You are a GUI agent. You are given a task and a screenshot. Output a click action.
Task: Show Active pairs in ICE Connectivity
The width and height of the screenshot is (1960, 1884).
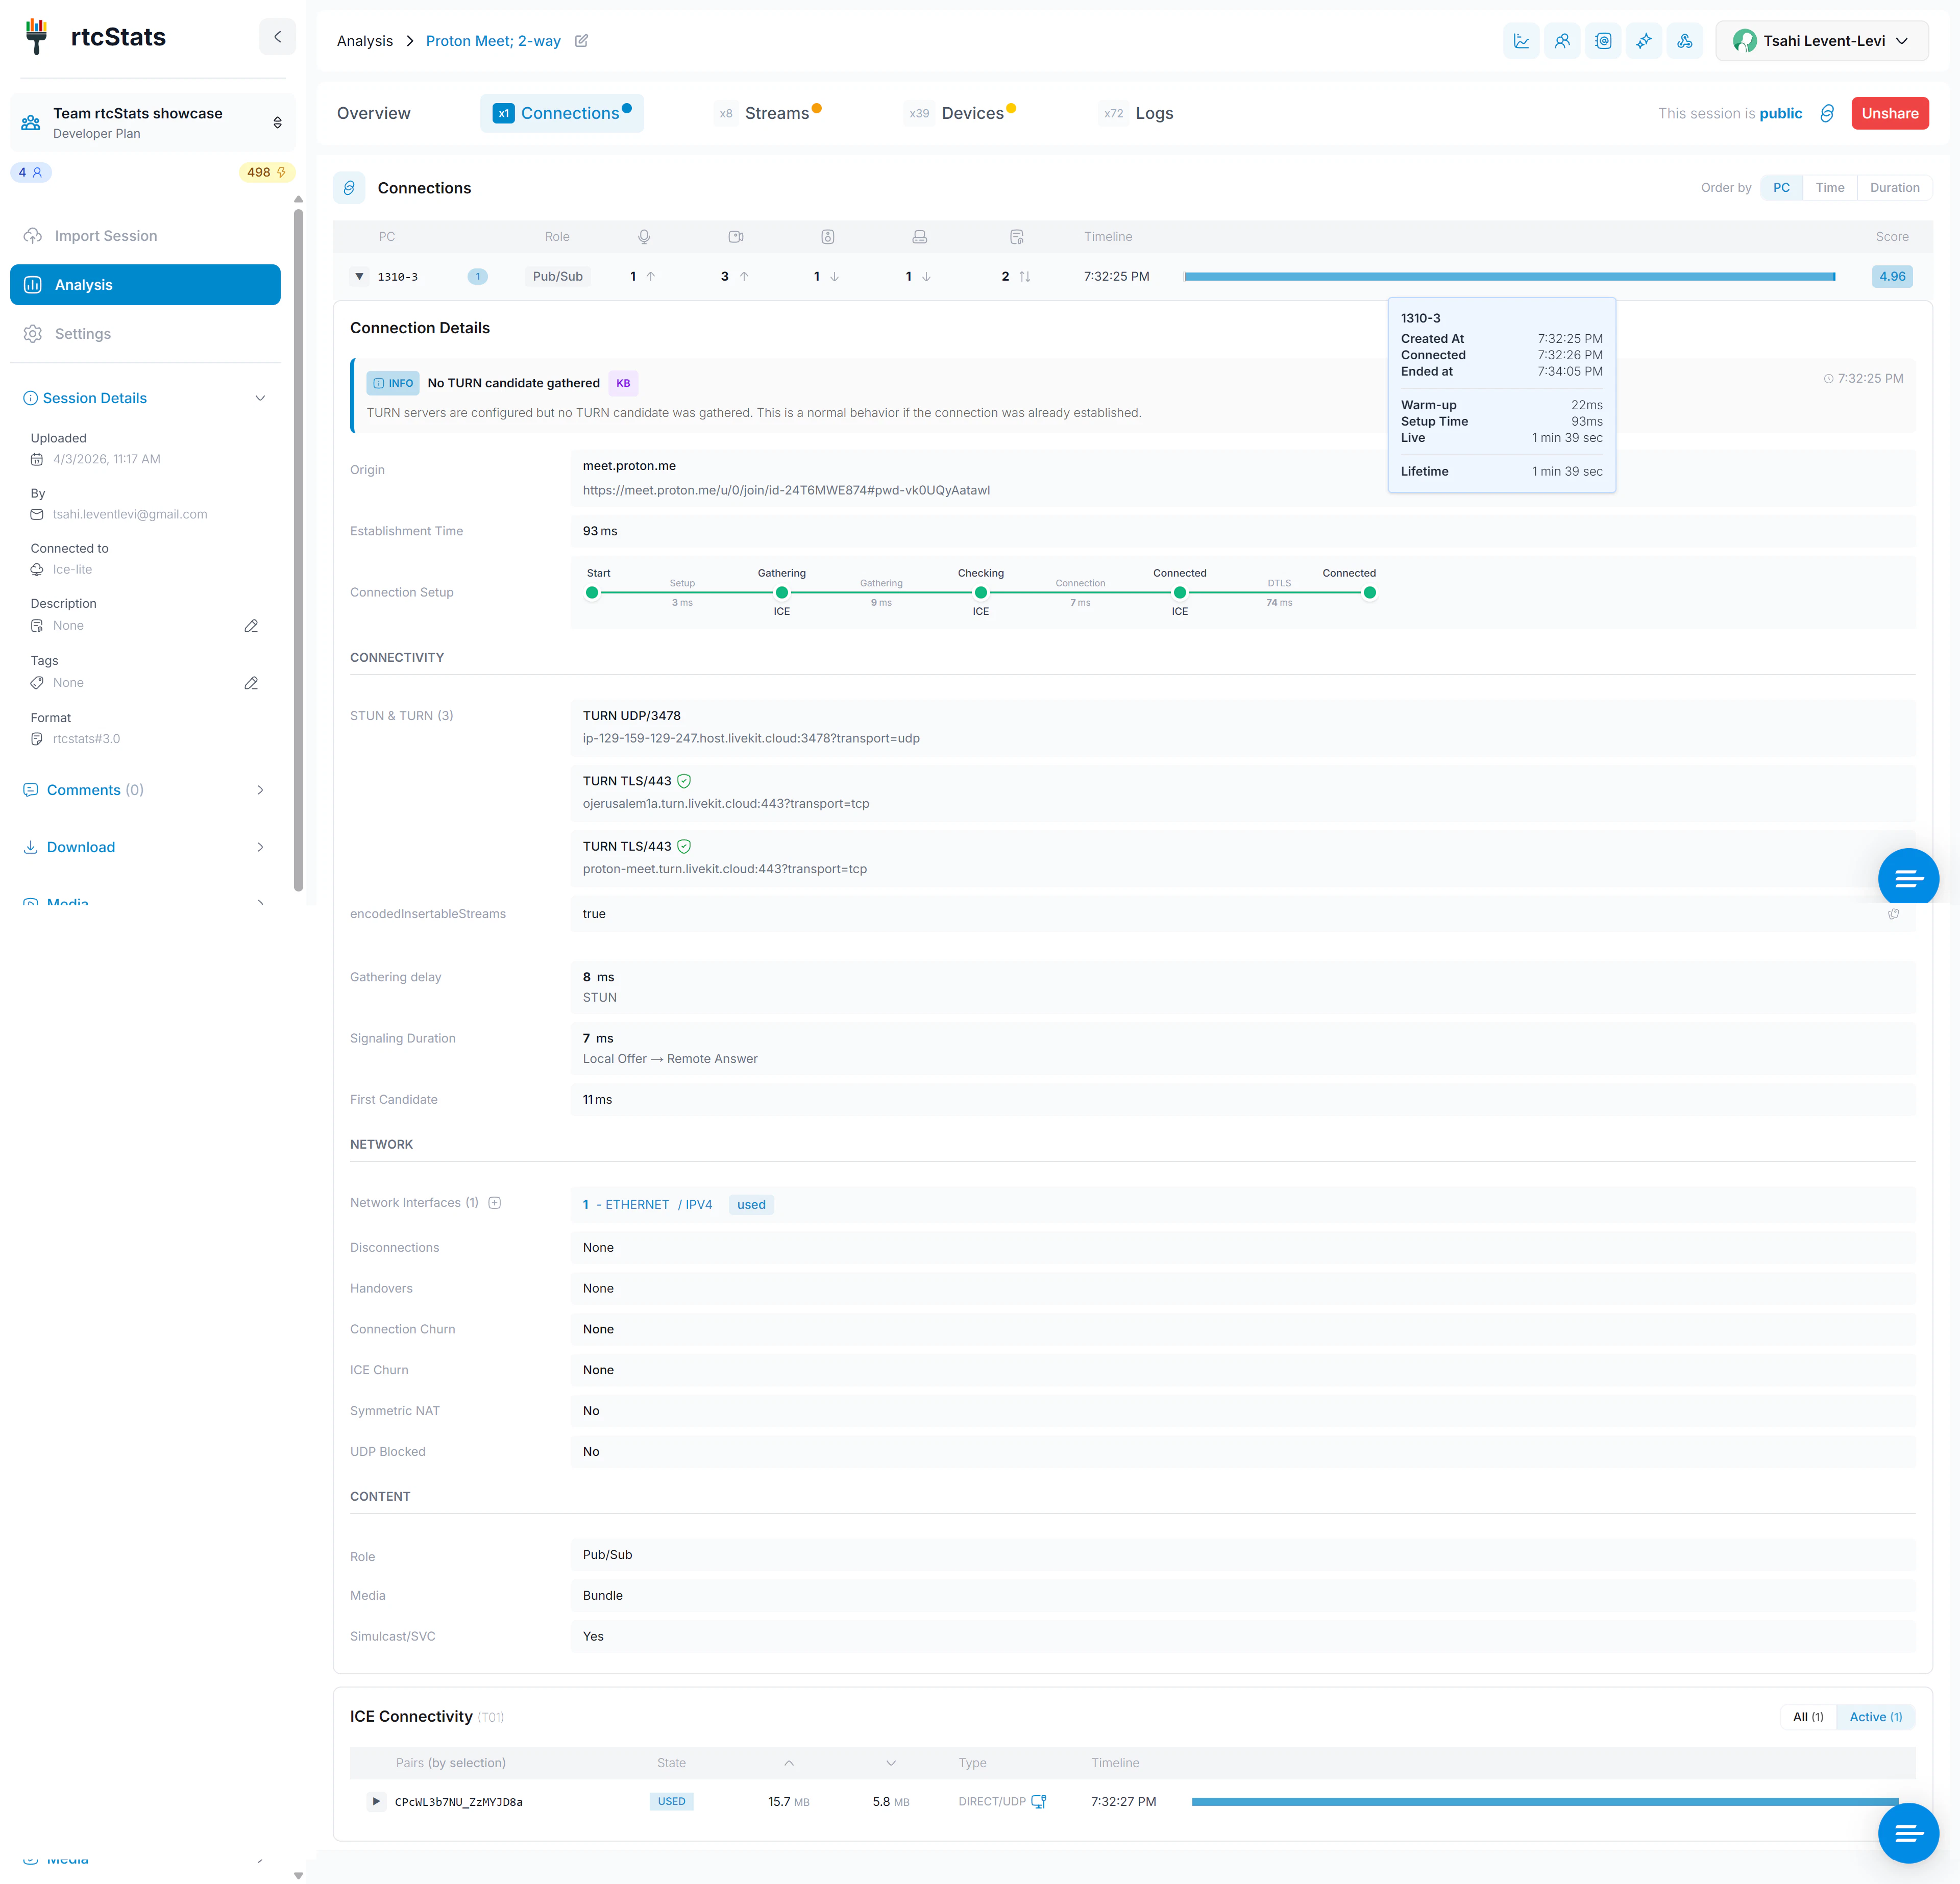tap(1876, 1717)
